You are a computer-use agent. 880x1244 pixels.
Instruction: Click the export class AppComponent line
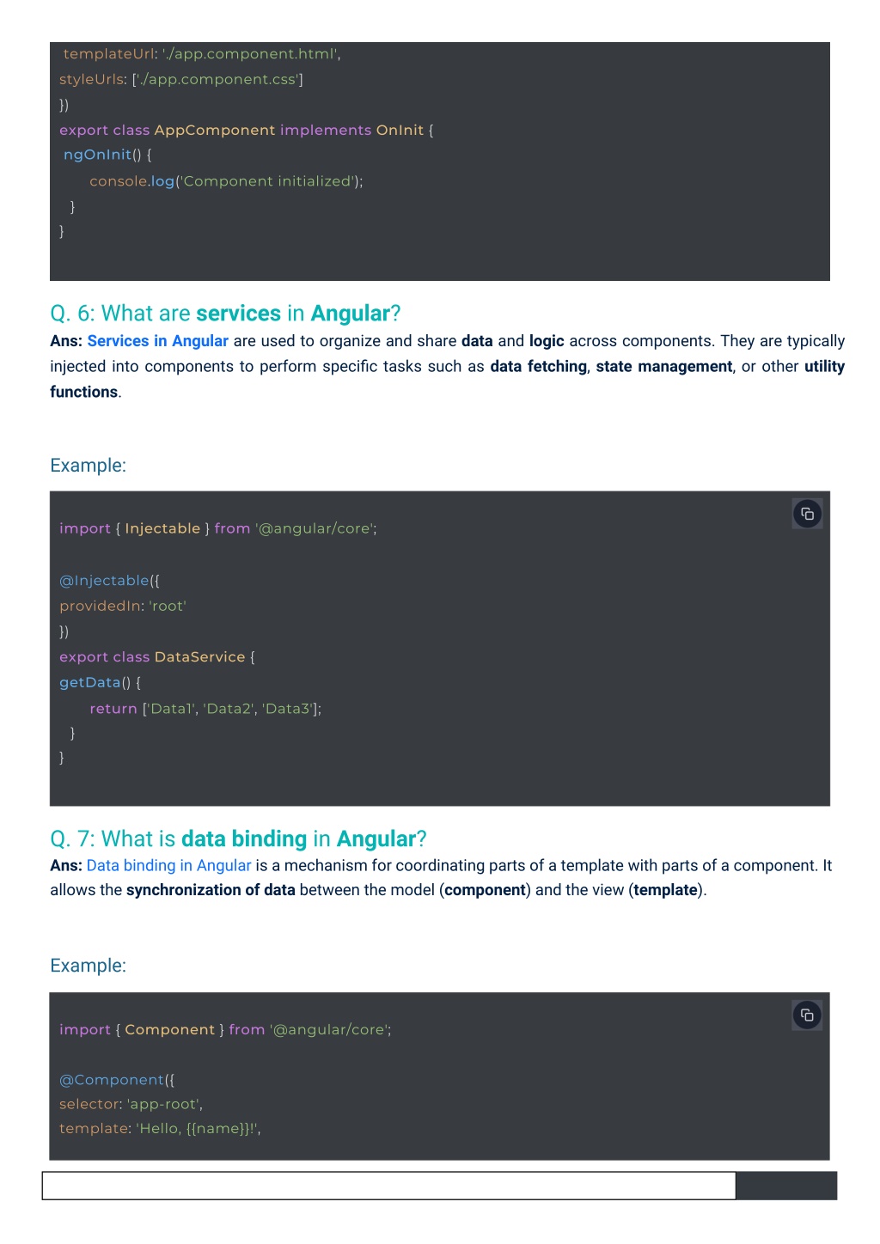coord(247,130)
